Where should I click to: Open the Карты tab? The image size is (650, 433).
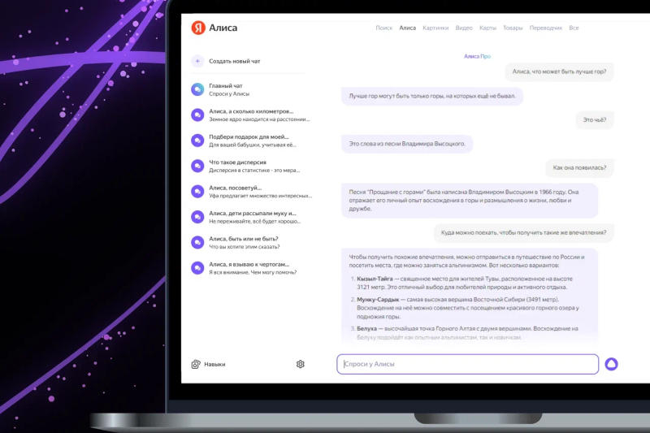coord(487,28)
